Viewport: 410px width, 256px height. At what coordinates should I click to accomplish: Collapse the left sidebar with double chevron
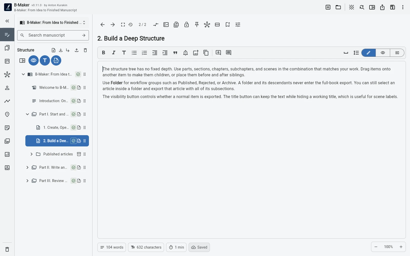[x=7, y=21]
